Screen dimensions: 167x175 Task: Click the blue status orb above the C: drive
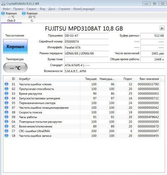pos(24,13)
